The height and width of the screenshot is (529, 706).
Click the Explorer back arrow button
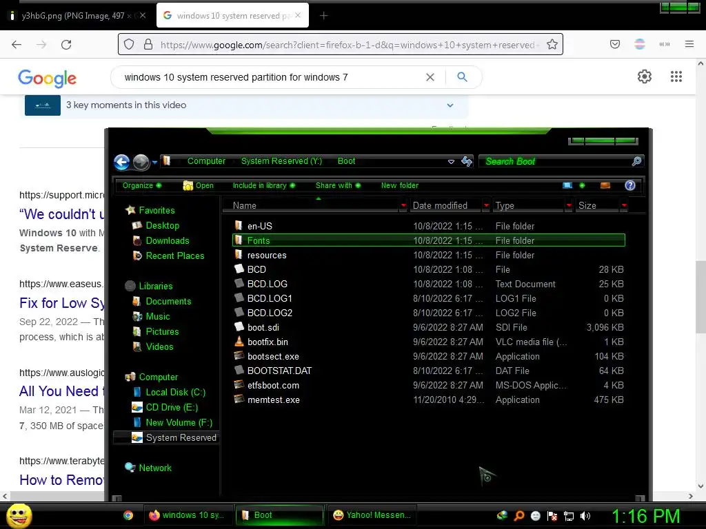click(x=121, y=162)
